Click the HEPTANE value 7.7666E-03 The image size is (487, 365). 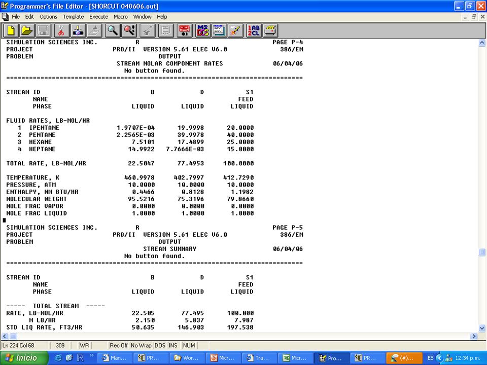(x=185, y=149)
